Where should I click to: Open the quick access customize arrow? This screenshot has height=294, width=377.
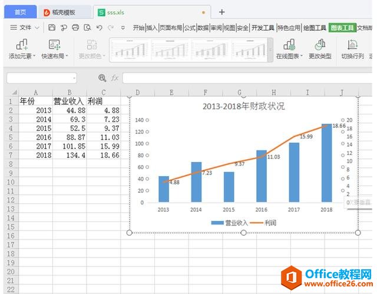(x=123, y=28)
